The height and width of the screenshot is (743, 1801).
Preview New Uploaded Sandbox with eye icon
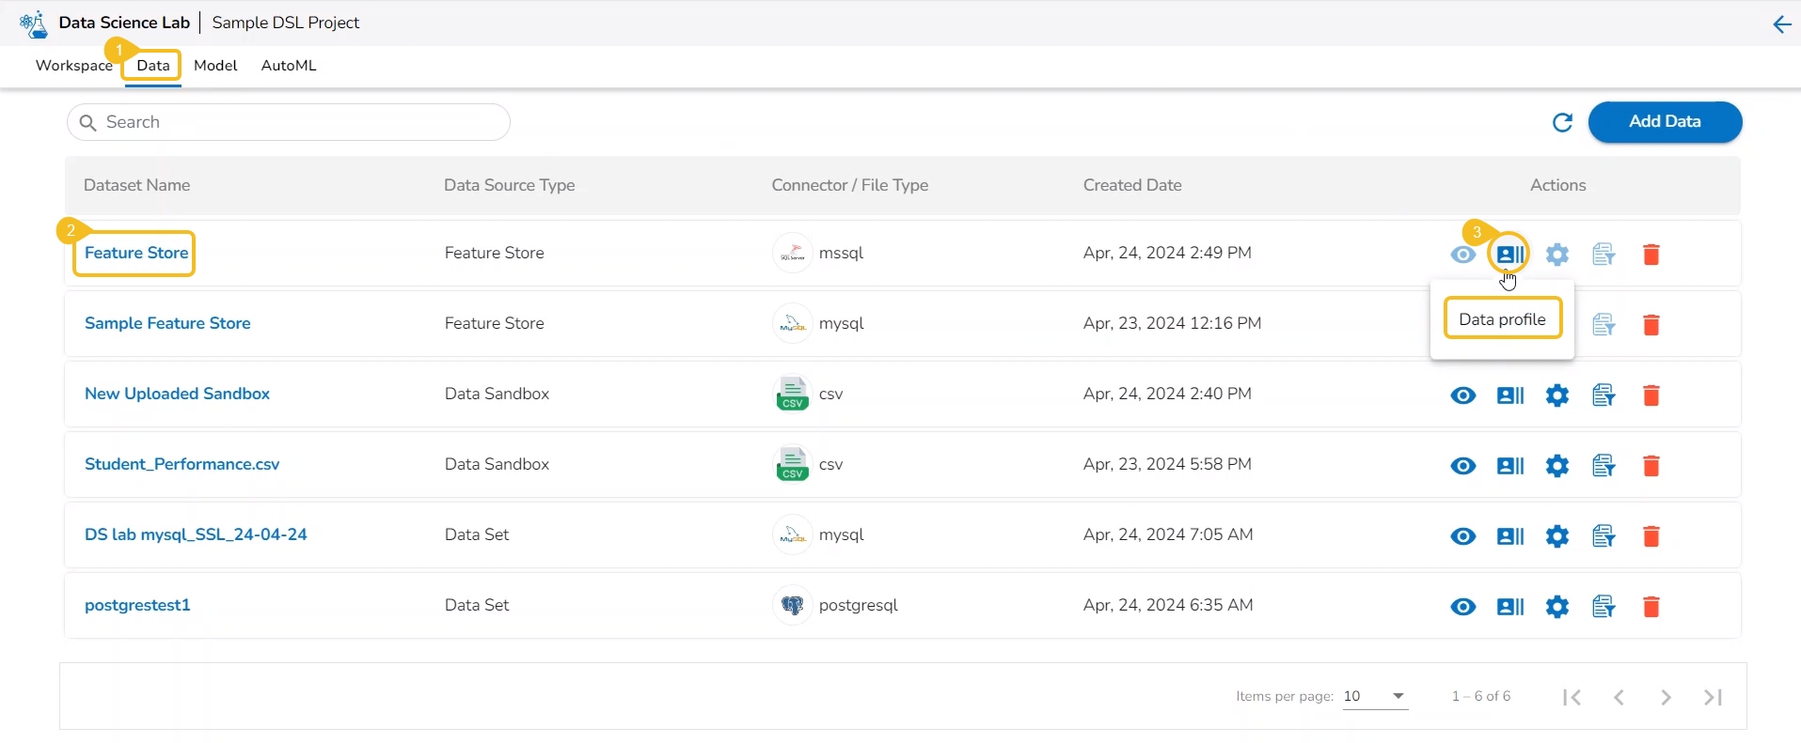click(x=1463, y=395)
